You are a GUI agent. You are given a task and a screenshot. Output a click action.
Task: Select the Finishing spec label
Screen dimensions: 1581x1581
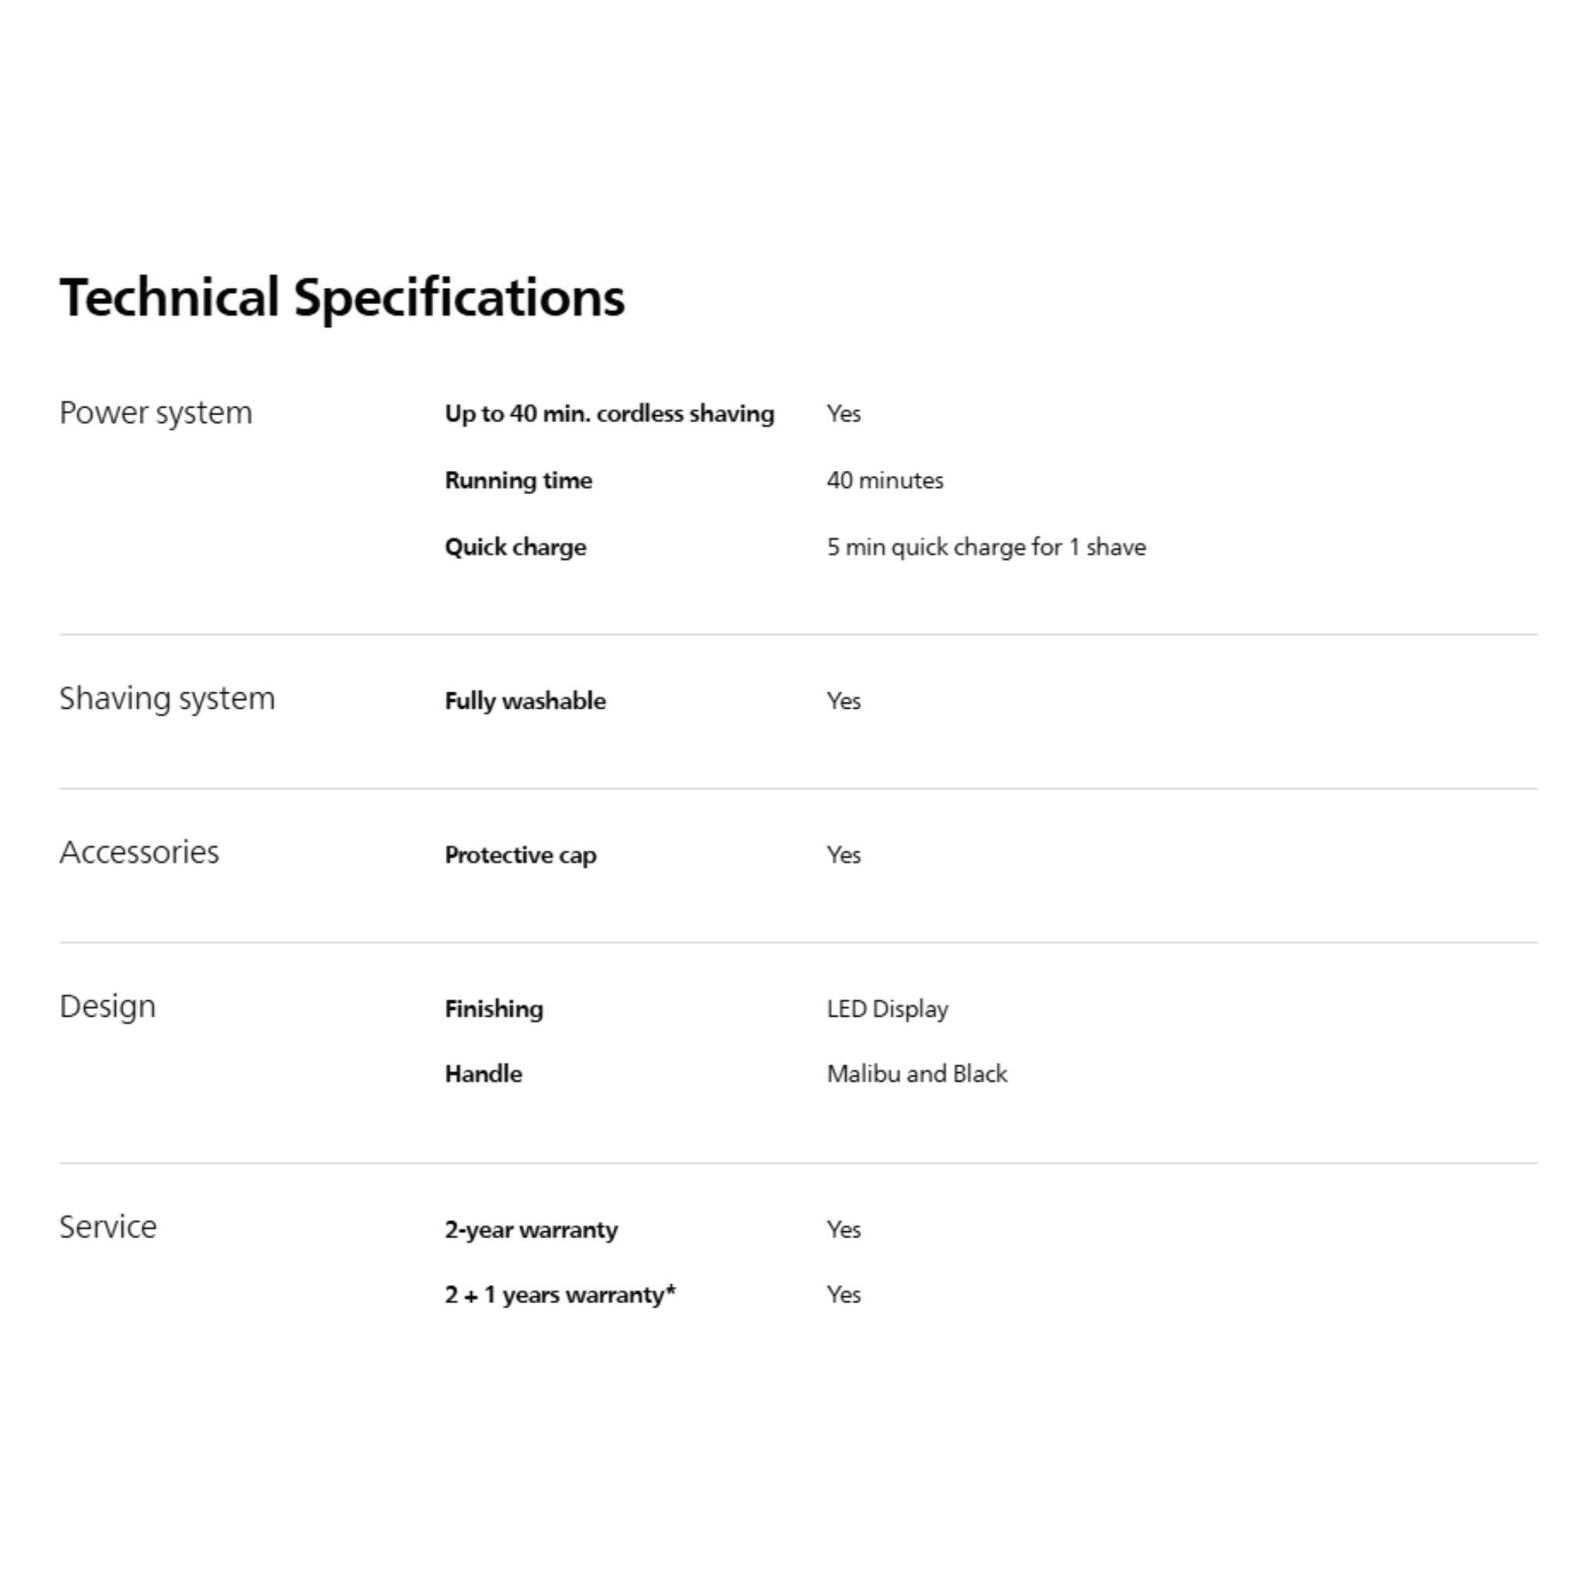pyautogui.click(x=493, y=1009)
